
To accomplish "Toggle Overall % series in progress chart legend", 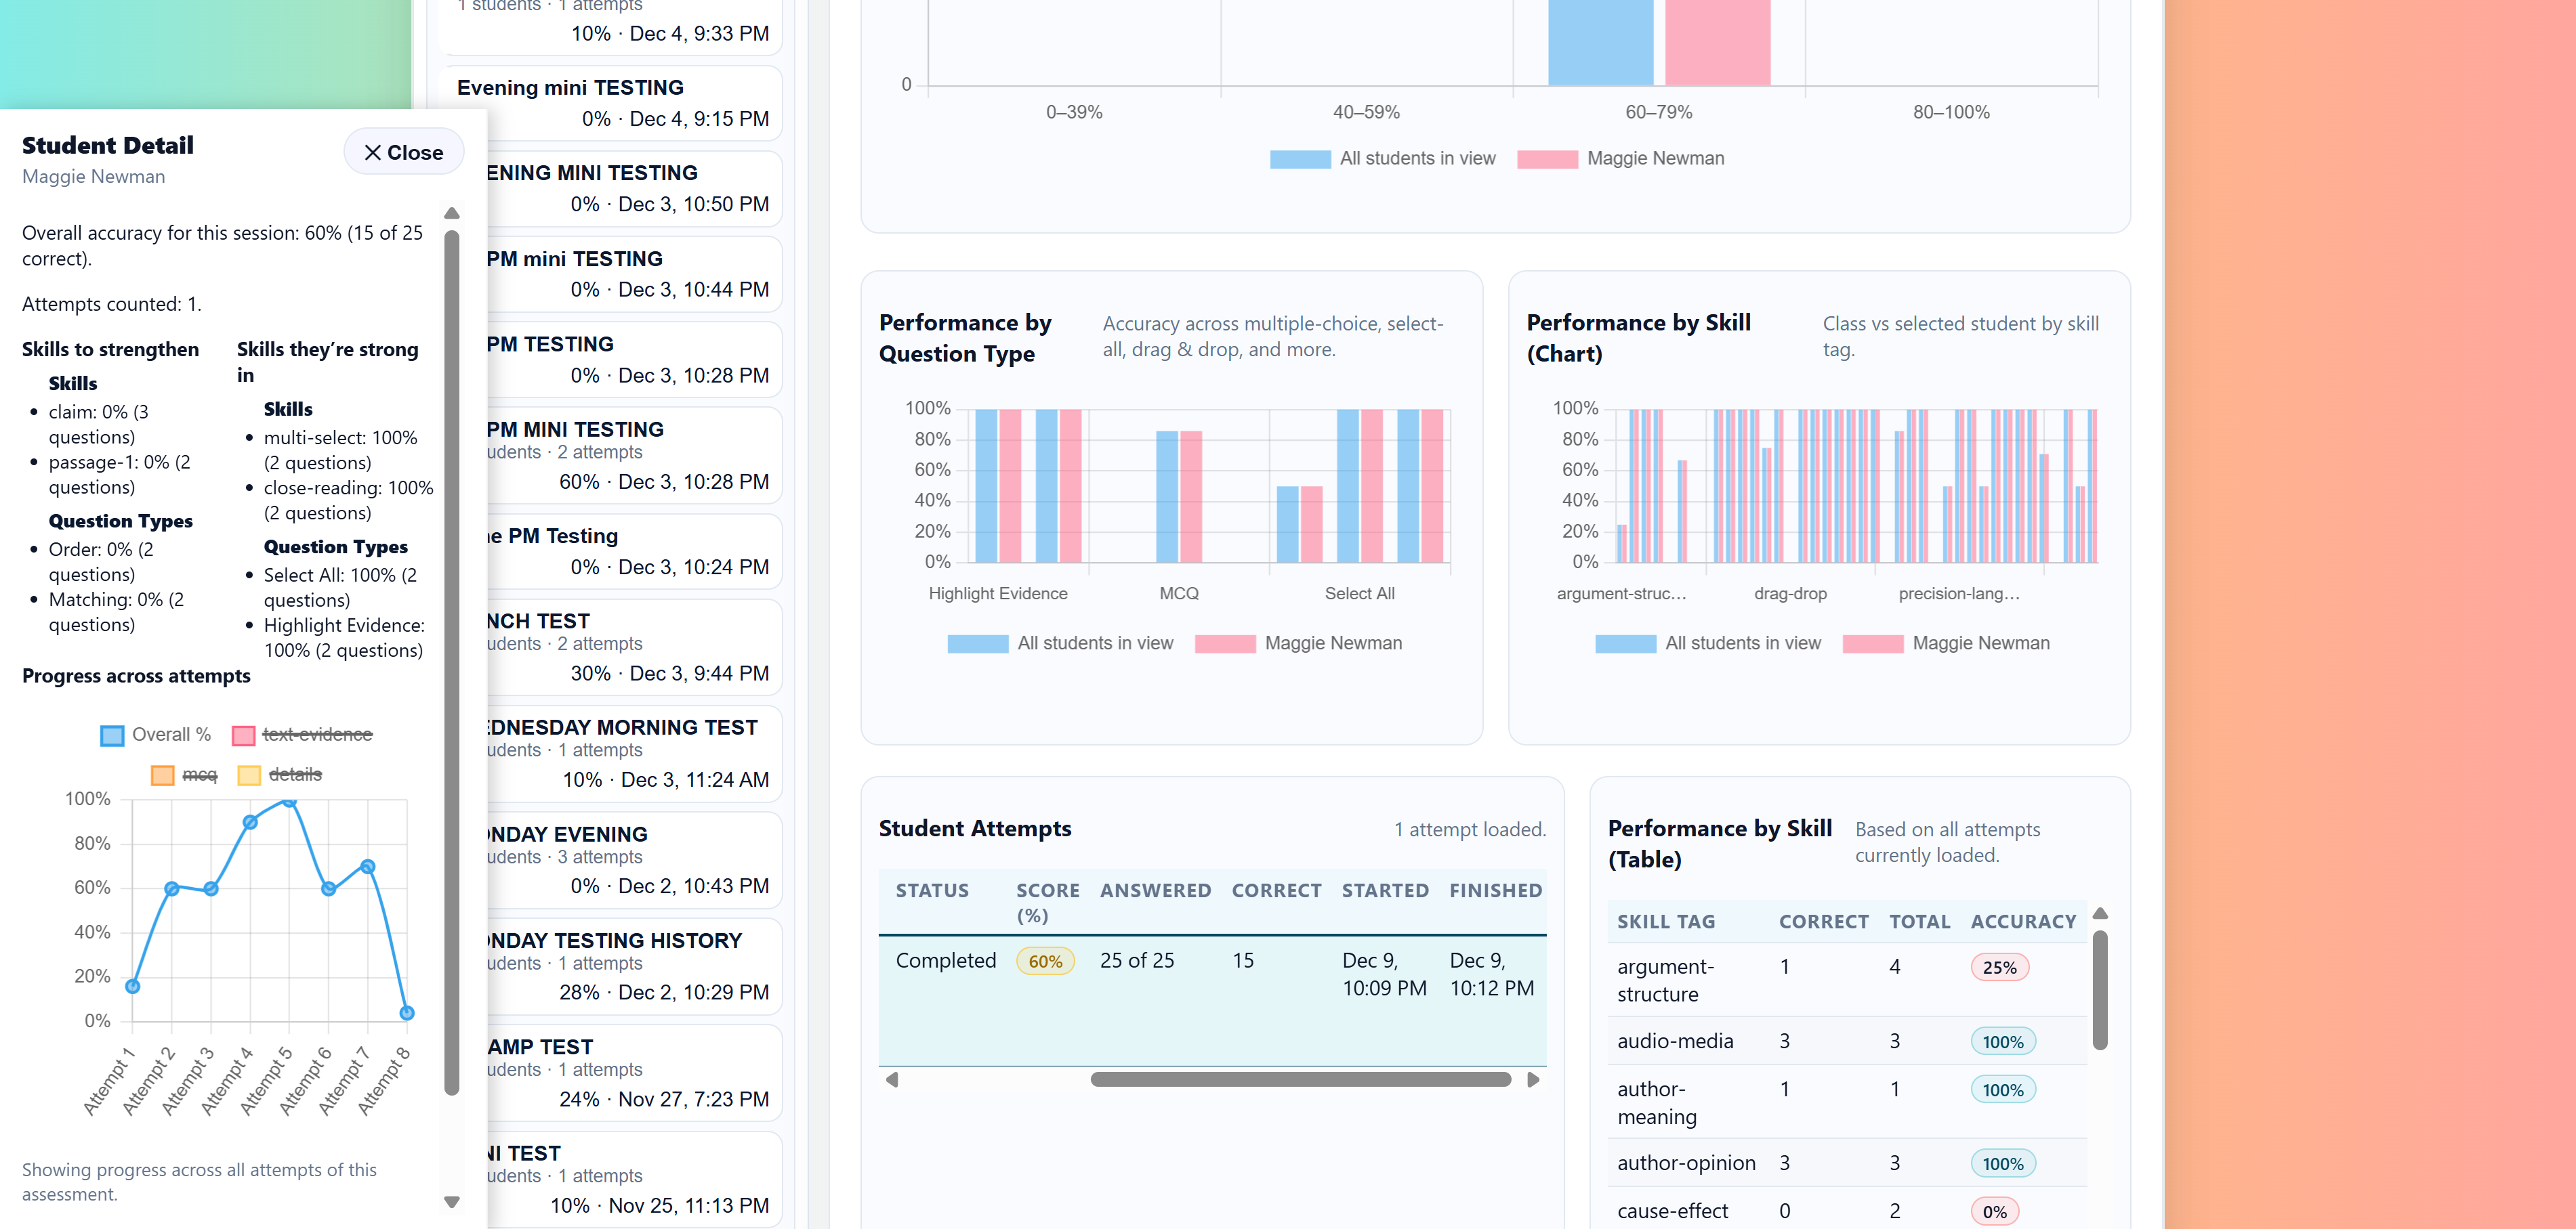I will pos(156,735).
